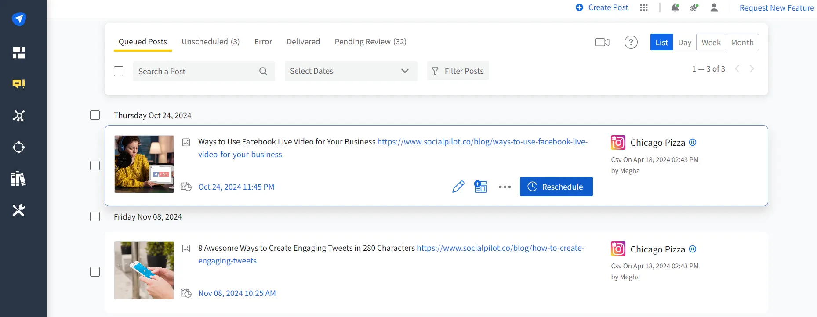
Task: Click Instagram icon of first Chicago Pizza
Action: [x=618, y=143]
